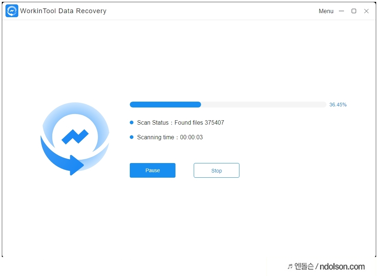Viewport: 378px width, 276px height.
Task: Click the ndolson.com watermark text
Action: [x=342, y=266]
